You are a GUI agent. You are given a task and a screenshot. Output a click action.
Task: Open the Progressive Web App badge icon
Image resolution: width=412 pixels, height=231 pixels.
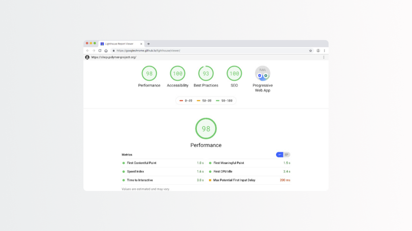click(x=262, y=73)
